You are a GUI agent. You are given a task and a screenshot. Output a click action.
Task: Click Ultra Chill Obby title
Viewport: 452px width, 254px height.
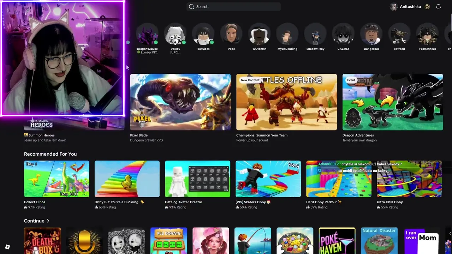[390, 202]
